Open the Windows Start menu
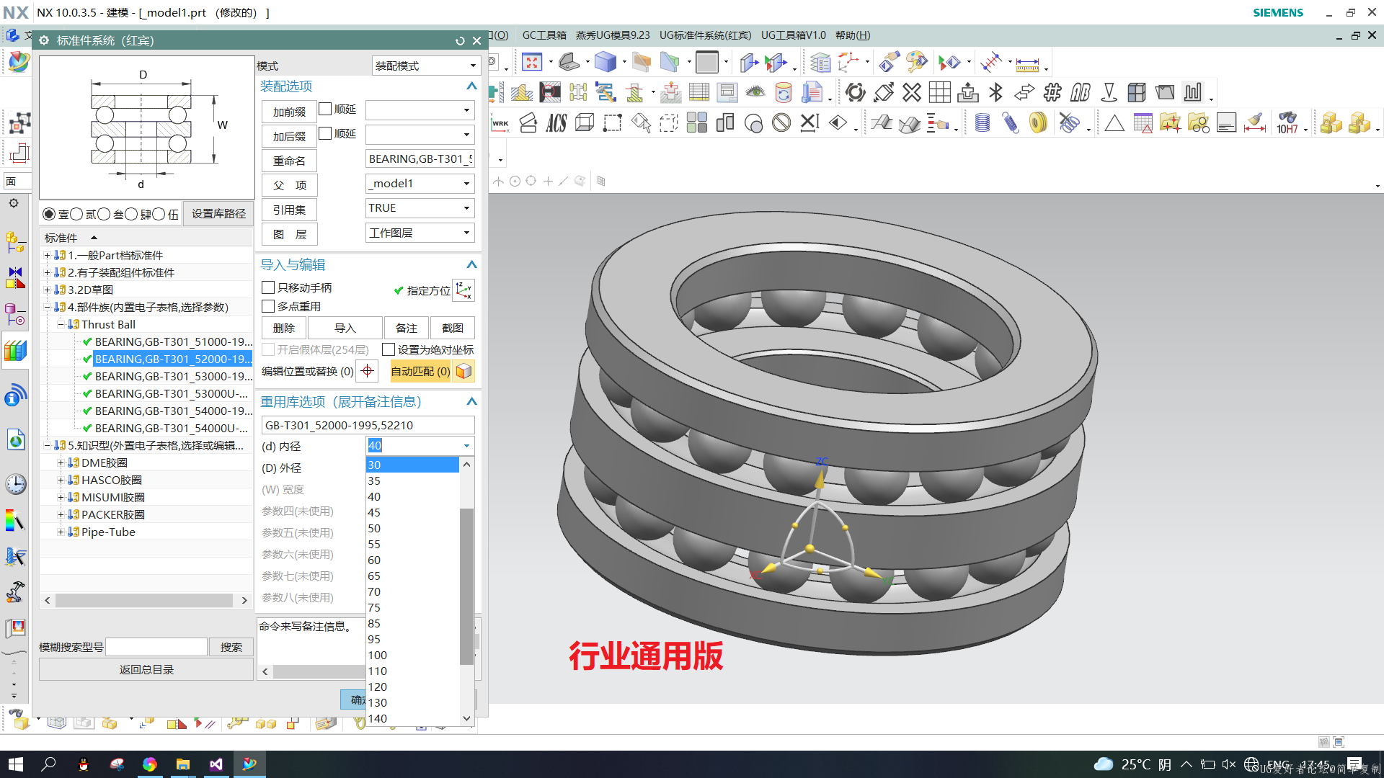Viewport: 1384px width, 778px height. [x=16, y=764]
